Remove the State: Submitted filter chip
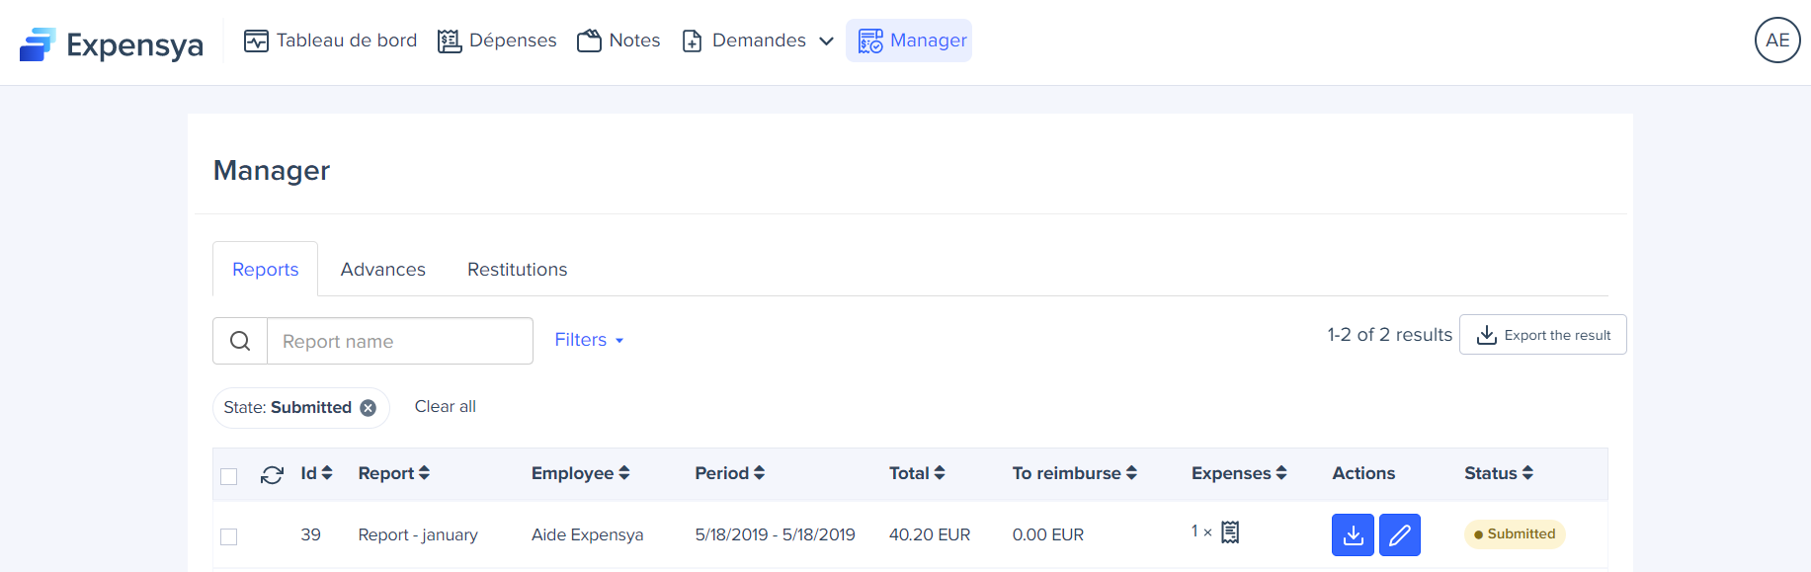1811x572 pixels. coord(368,408)
